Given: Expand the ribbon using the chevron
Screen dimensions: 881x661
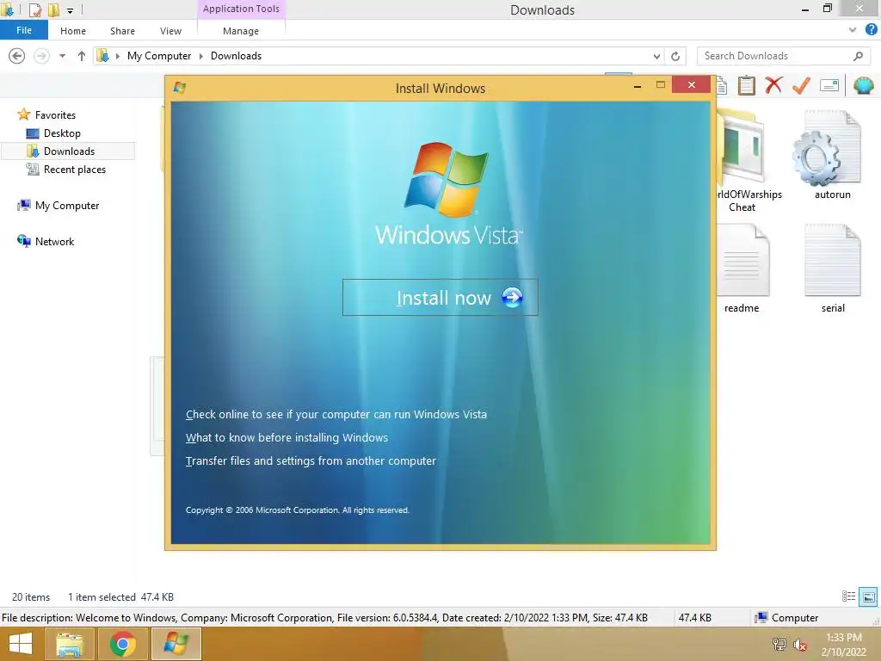Looking at the screenshot, I should (853, 30).
